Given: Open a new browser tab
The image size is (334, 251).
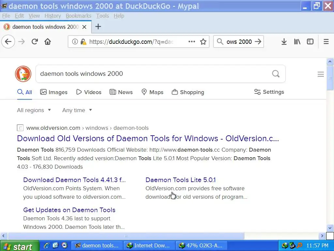Looking at the screenshot, I should tap(98, 27).
